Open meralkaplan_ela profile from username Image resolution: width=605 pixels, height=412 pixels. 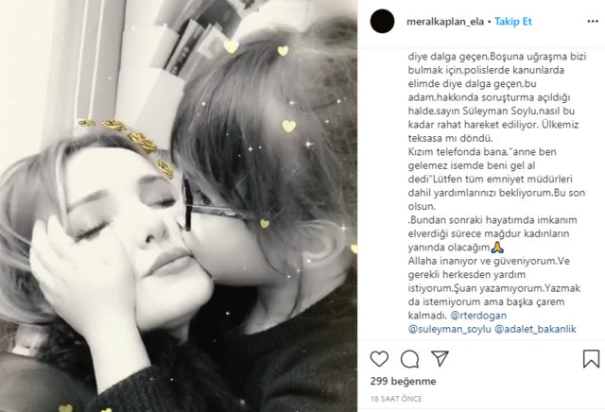(445, 22)
